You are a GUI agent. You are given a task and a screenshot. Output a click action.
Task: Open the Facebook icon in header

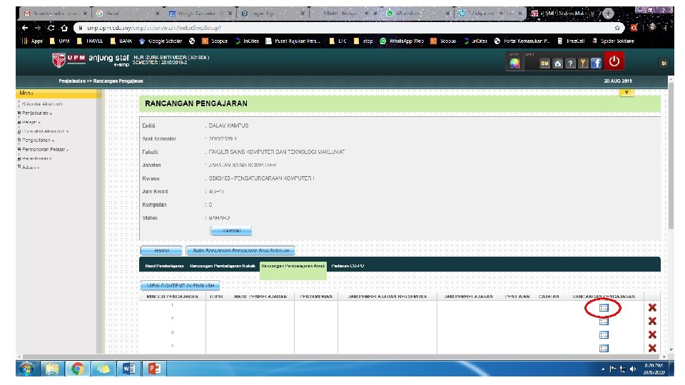point(596,63)
